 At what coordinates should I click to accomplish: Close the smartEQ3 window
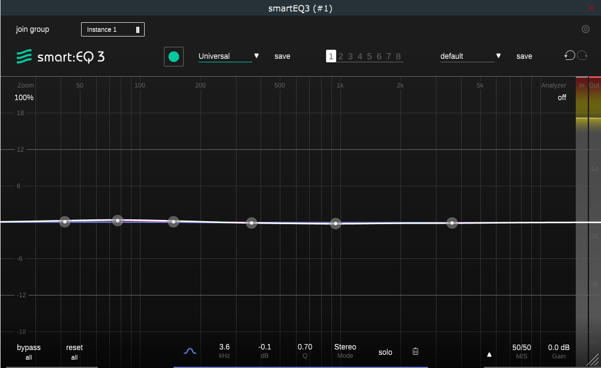point(591,8)
